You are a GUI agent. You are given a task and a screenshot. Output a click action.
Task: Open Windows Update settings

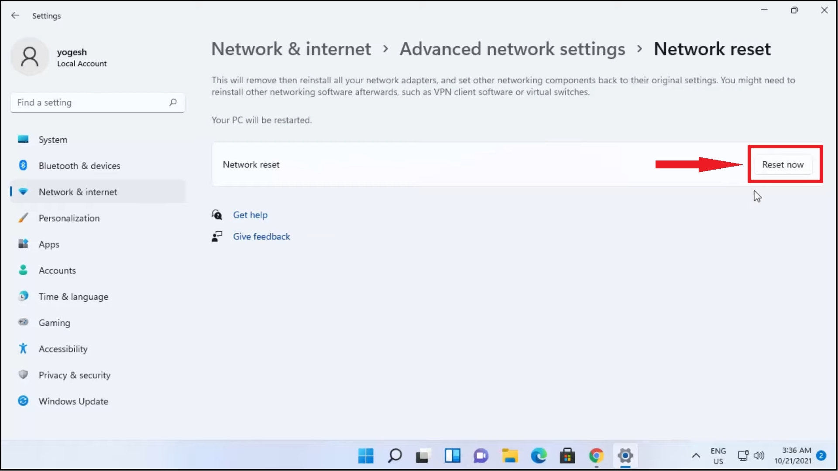coord(73,401)
